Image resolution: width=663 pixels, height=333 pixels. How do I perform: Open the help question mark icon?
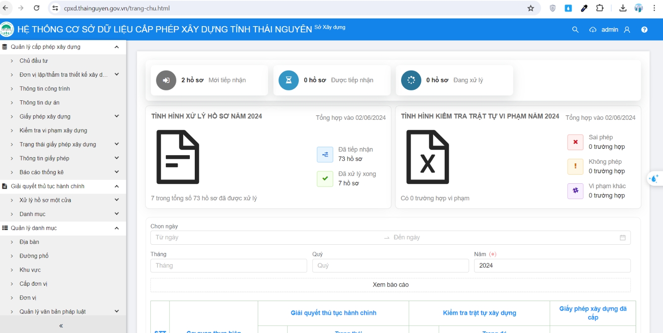(x=644, y=29)
